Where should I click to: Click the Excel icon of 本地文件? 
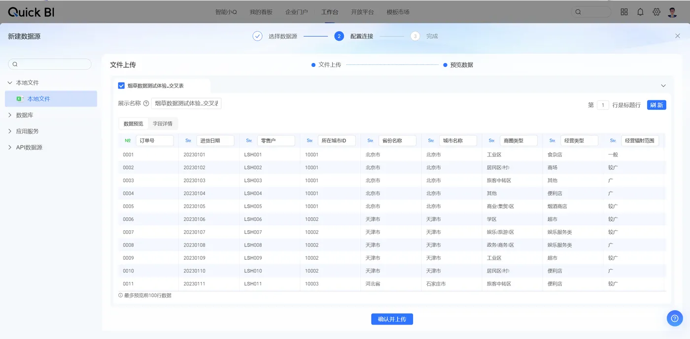[x=20, y=99]
